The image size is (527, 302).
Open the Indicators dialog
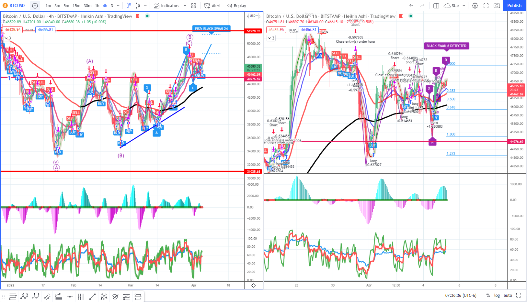(x=167, y=5)
